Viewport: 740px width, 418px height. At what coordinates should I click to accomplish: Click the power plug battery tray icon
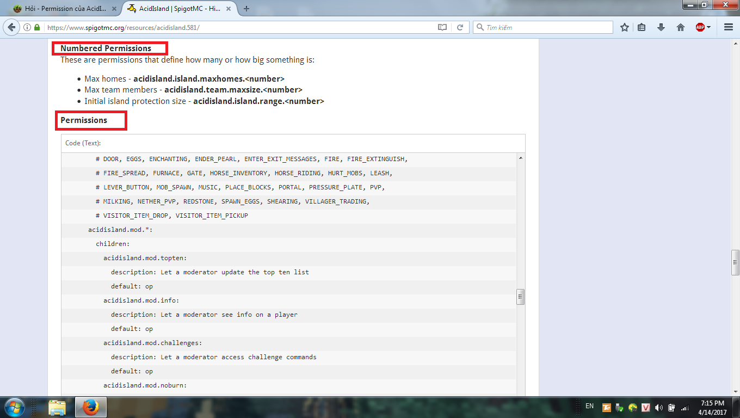tap(672, 407)
